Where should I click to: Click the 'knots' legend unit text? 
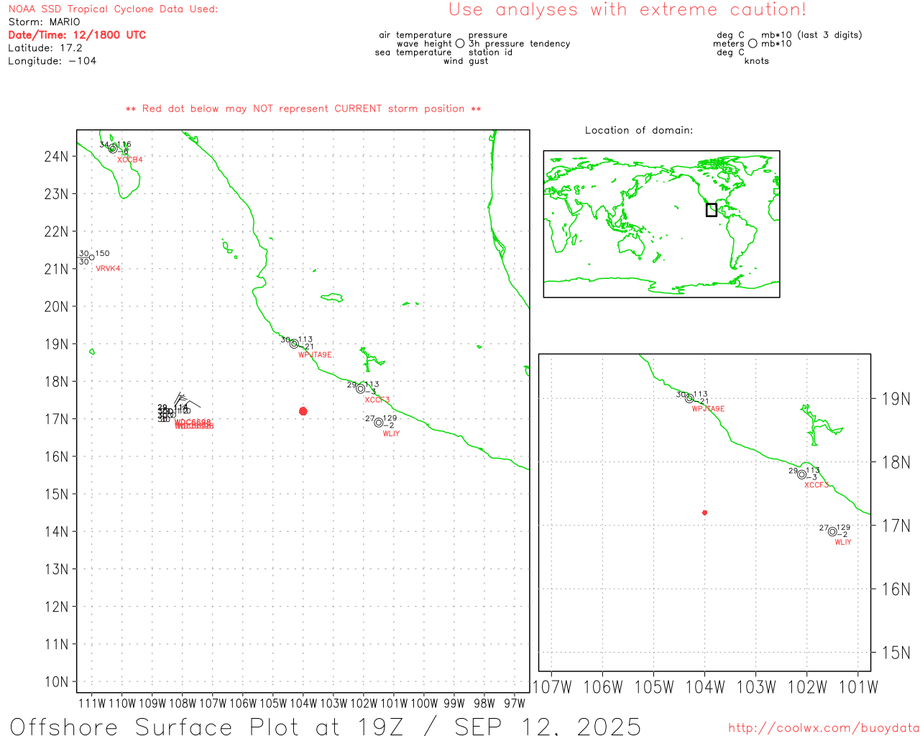click(757, 61)
